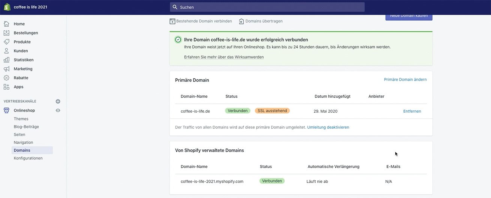This screenshot has height=198, width=491.
Task: Collapse the Onlineshop sidebar section
Action: (x=24, y=110)
